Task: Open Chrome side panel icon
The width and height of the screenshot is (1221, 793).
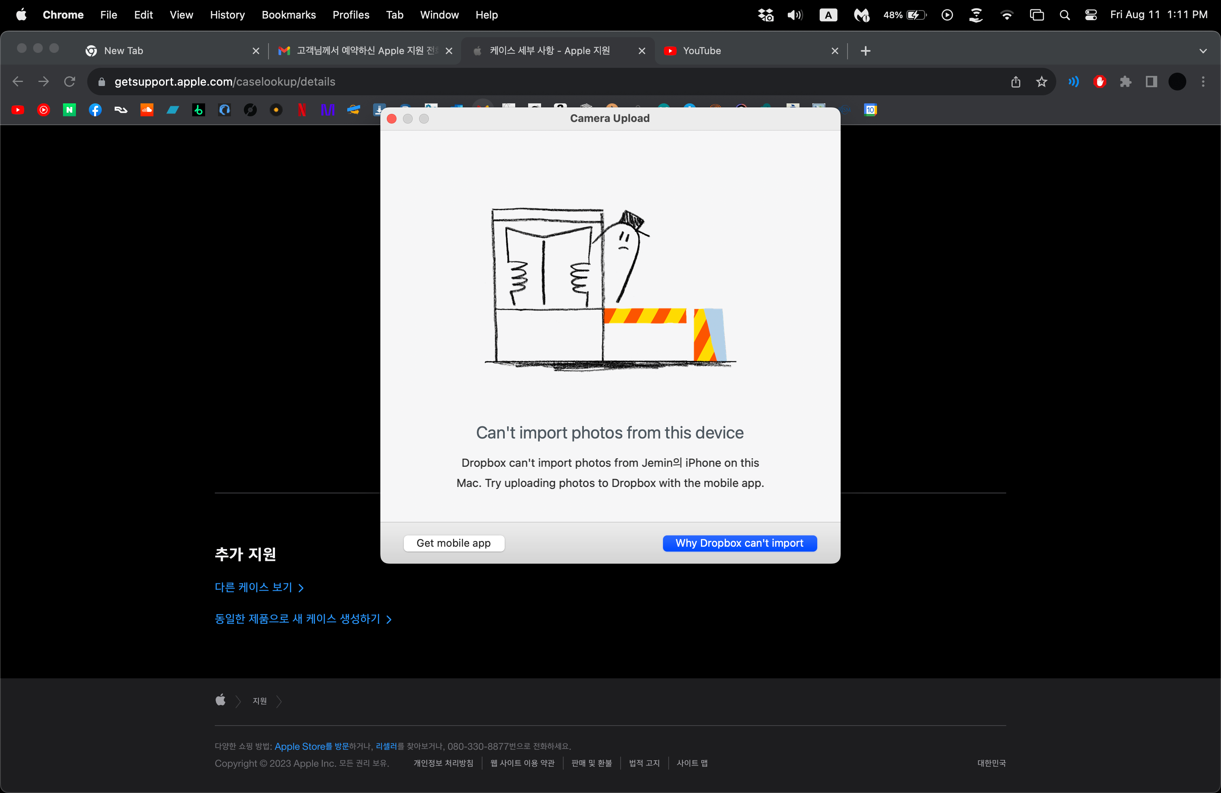Action: click(x=1151, y=82)
